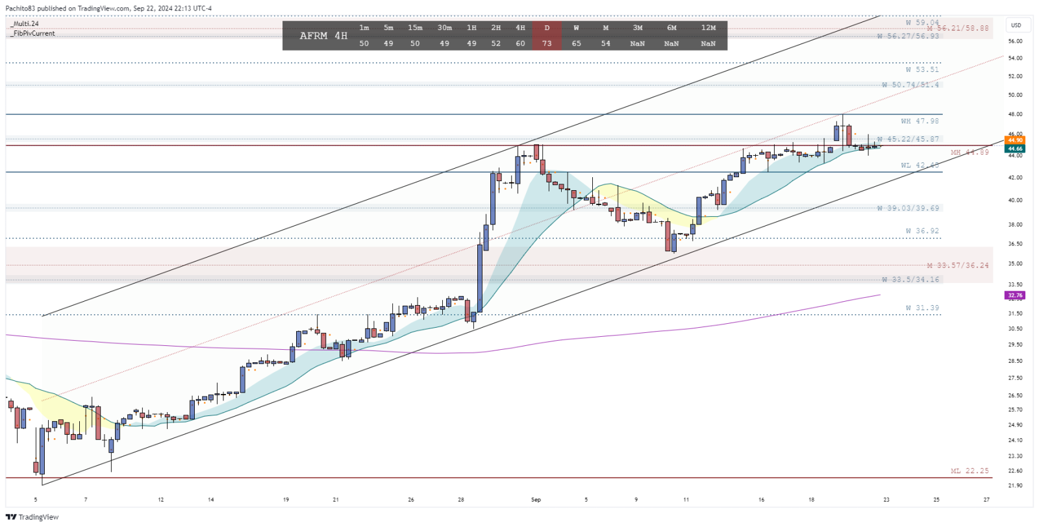Click the purple 32.76 price tag
Viewport: 1039px width, 527px height.
(1015, 295)
